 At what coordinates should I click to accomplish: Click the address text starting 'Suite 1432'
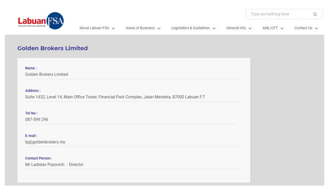pyautogui.click(x=115, y=97)
